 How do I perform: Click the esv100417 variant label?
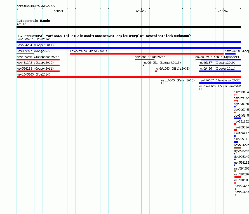(241, 133)
